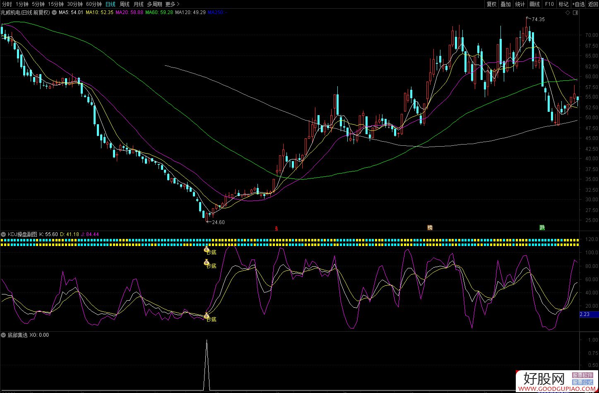Click the 24.60 low price marker
The height and width of the screenshot is (393, 599).
coord(218,222)
